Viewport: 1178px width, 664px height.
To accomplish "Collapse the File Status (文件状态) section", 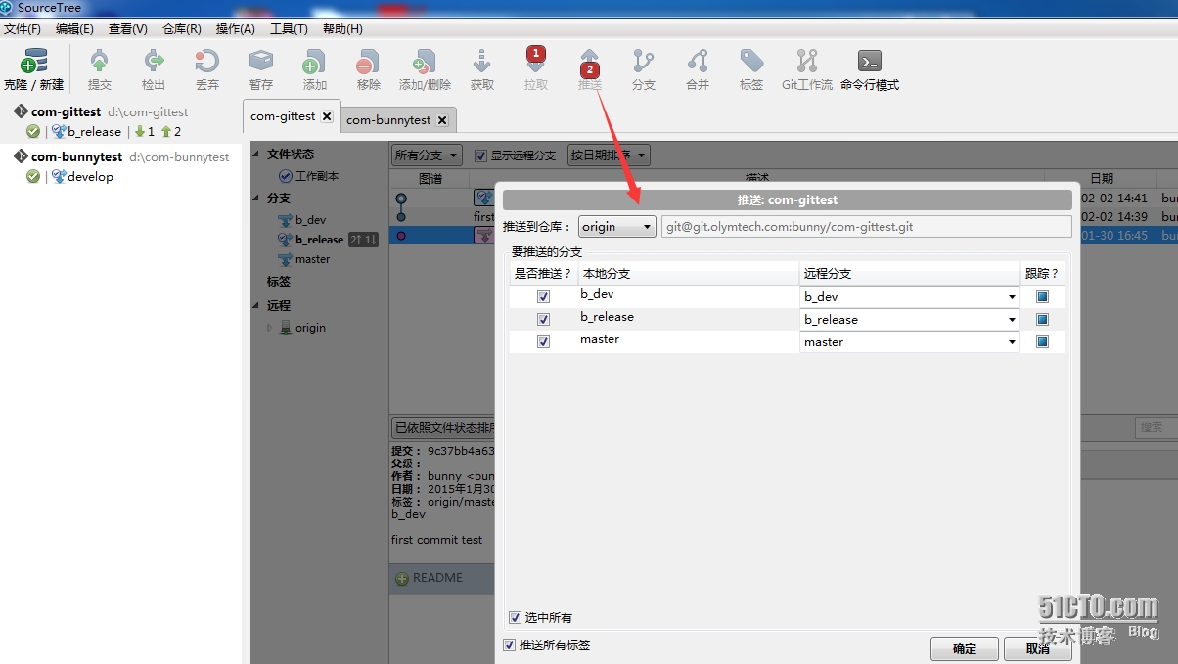I will tap(256, 155).
